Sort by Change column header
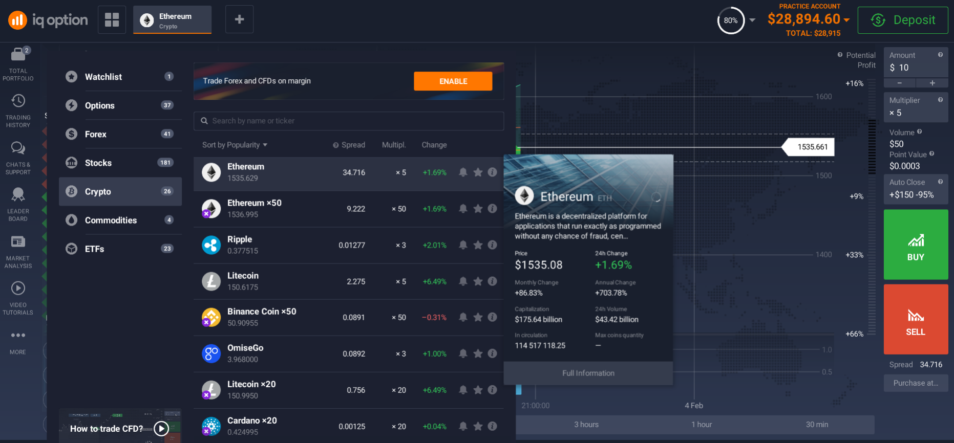954x443 pixels. pyautogui.click(x=434, y=145)
